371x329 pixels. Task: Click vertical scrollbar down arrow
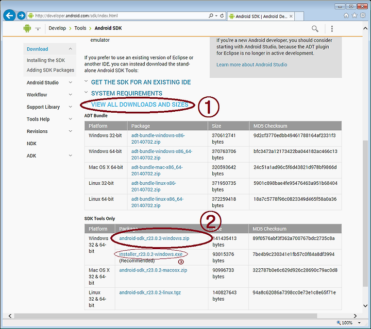[x=365, y=306]
